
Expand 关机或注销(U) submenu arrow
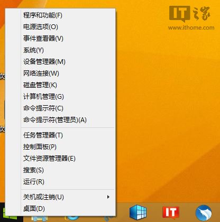[108, 197]
